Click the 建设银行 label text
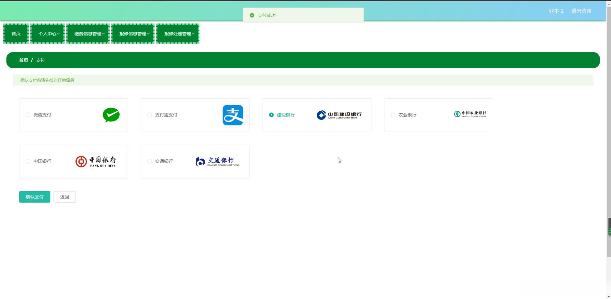Screen dimensions: 611x299 point(286,115)
